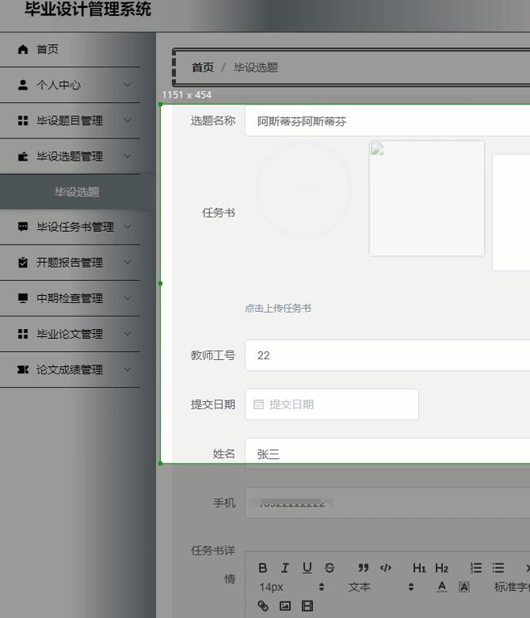Apply italic formatting in the editor
The width and height of the screenshot is (530, 618).
tap(285, 567)
